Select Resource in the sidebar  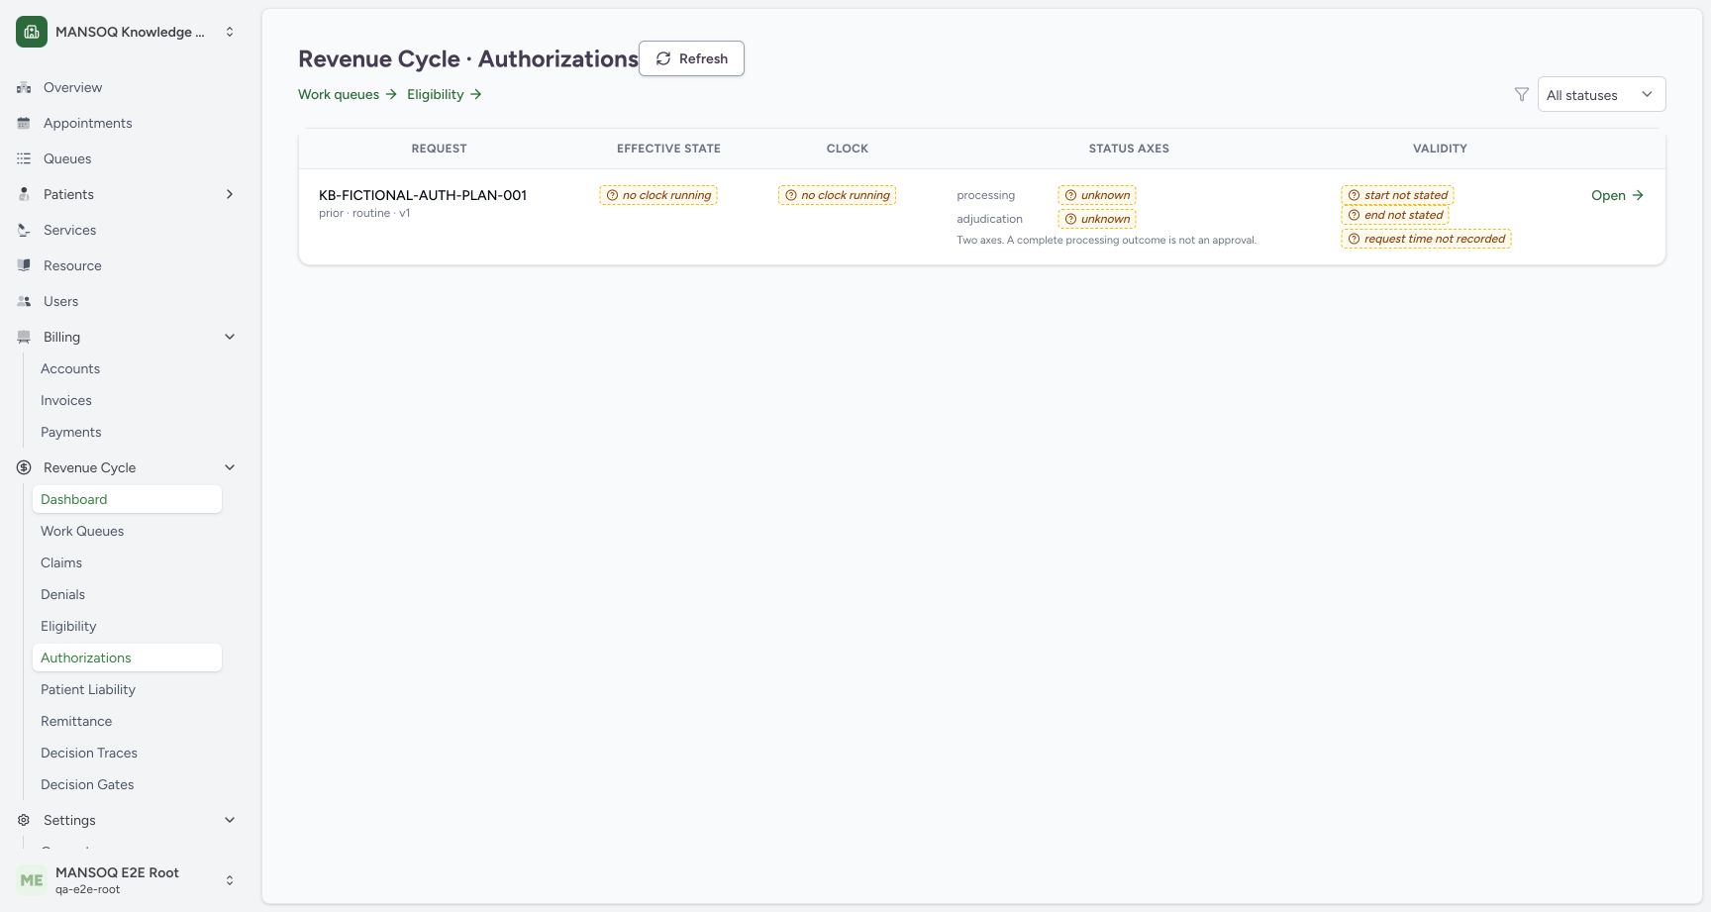point(72,265)
